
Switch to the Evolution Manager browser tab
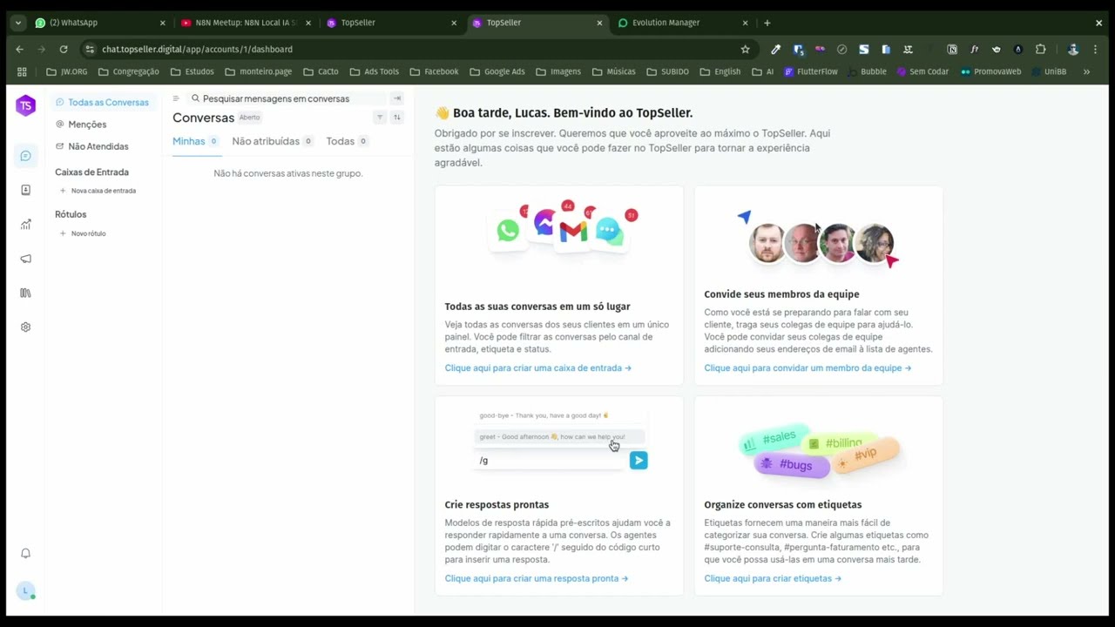[683, 23]
